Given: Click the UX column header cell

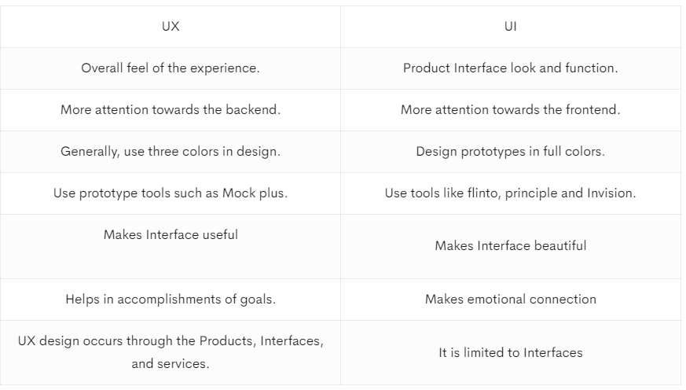Looking at the screenshot, I should pyautogui.click(x=171, y=27).
